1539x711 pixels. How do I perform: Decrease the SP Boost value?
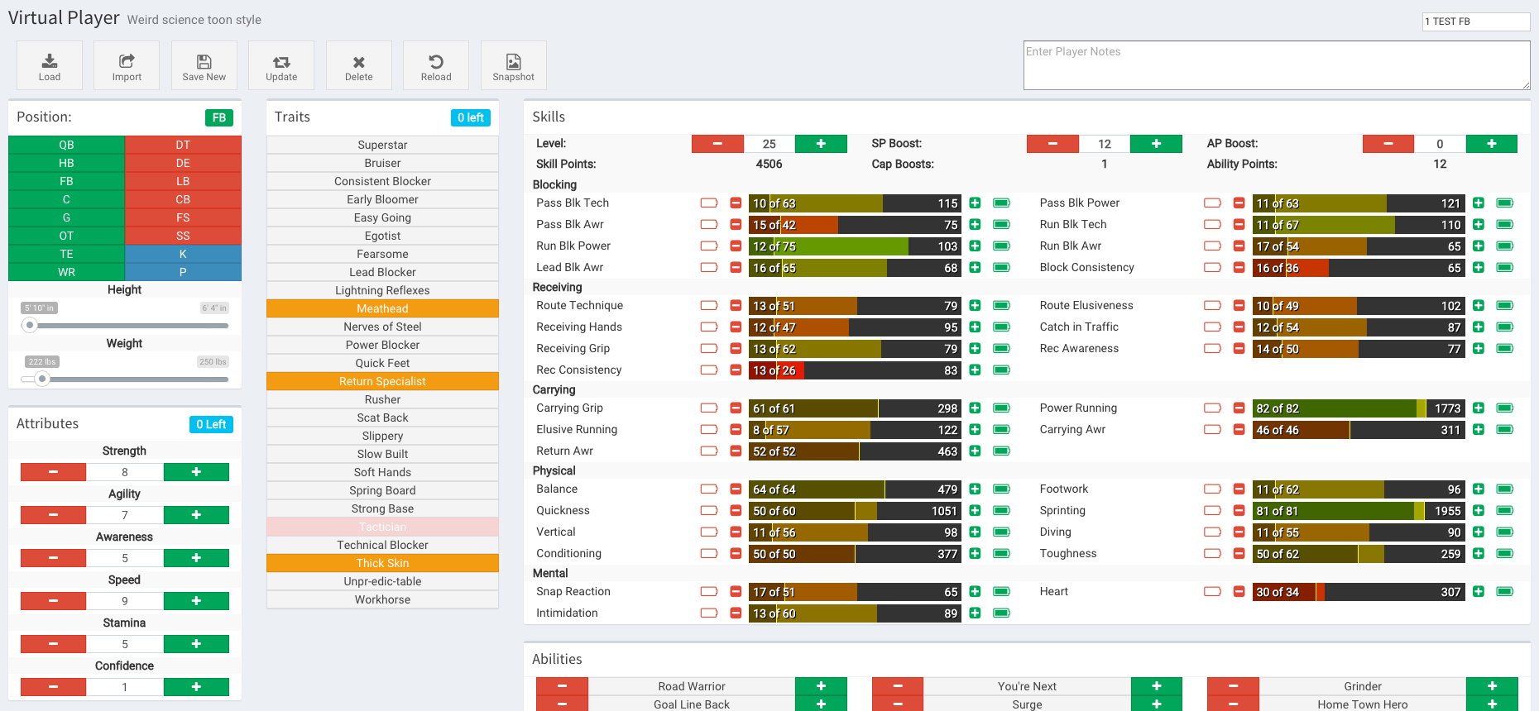pyautogui.click(x=1052, y=144)
